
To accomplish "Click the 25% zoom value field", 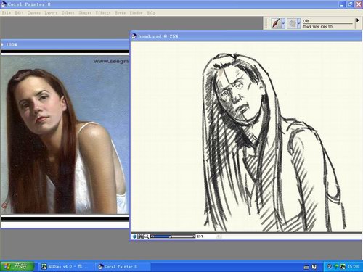I will coord(200,236).
